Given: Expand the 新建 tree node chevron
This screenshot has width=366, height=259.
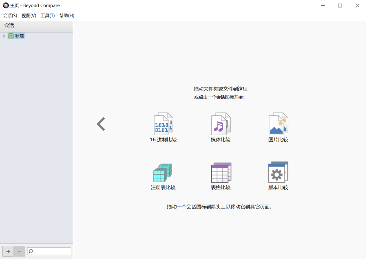Looking at the screenshot, I should 4,36.
